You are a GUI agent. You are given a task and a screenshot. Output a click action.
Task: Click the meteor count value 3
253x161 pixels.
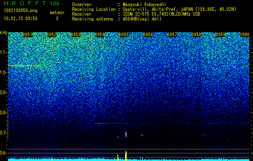57,19
